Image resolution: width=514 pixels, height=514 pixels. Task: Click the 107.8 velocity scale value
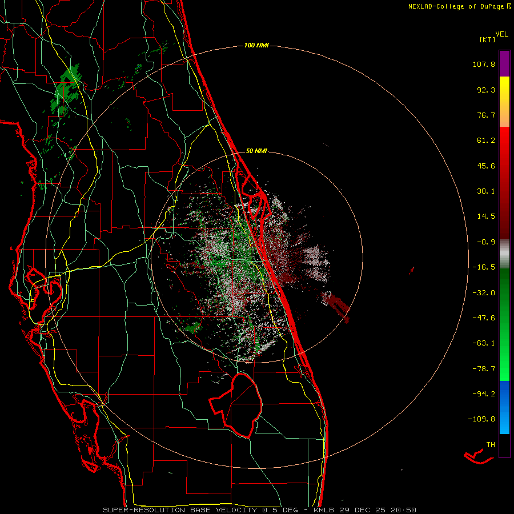484,64
